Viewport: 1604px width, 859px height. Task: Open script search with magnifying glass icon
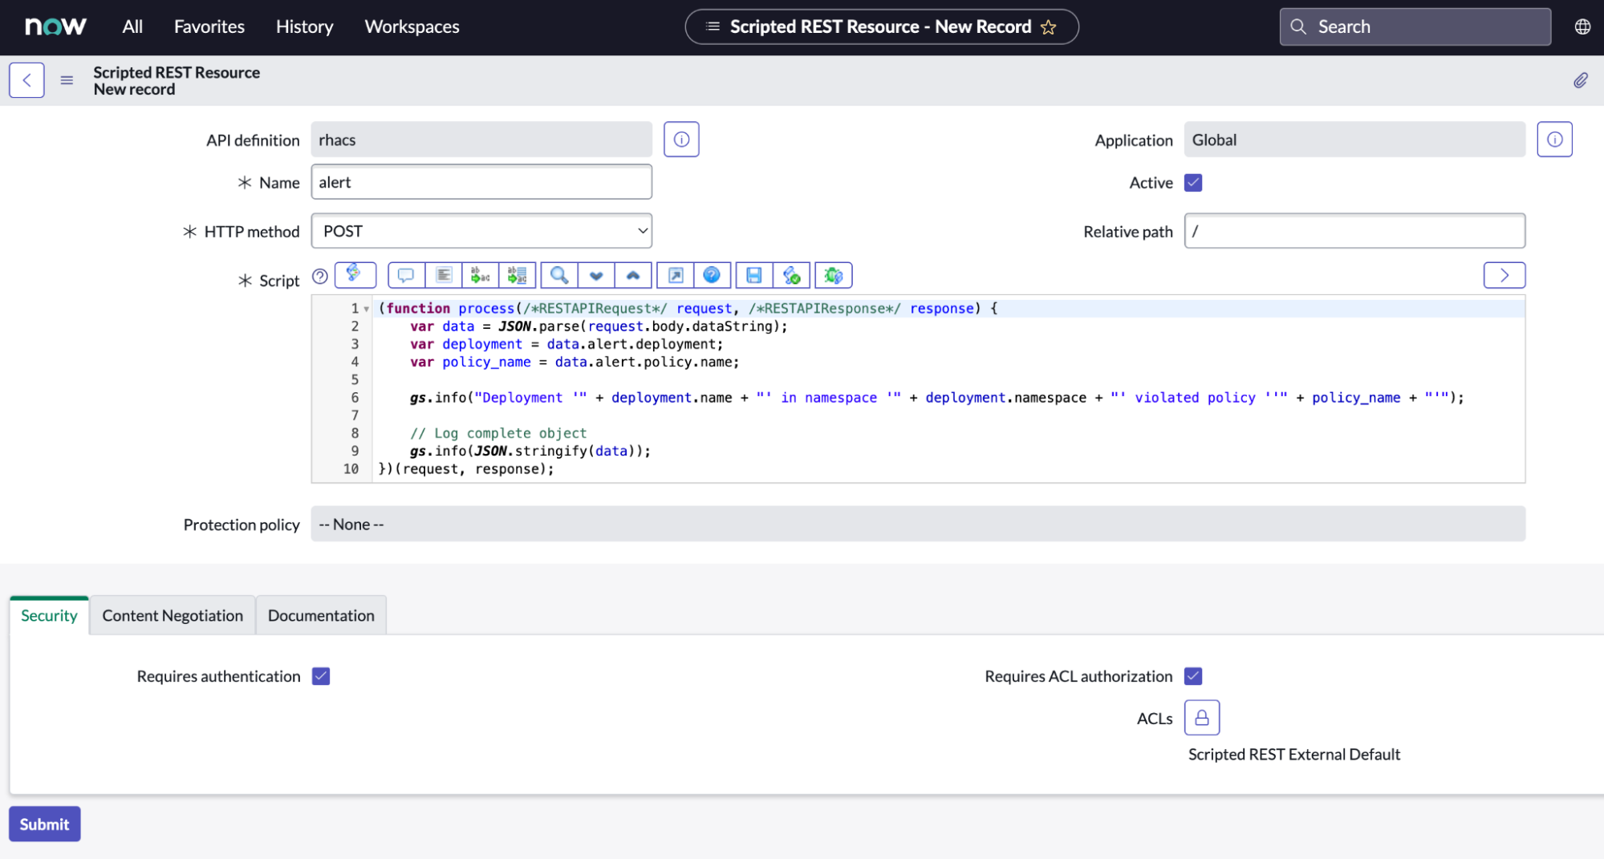pyautogui.click(x=559, y=275)
